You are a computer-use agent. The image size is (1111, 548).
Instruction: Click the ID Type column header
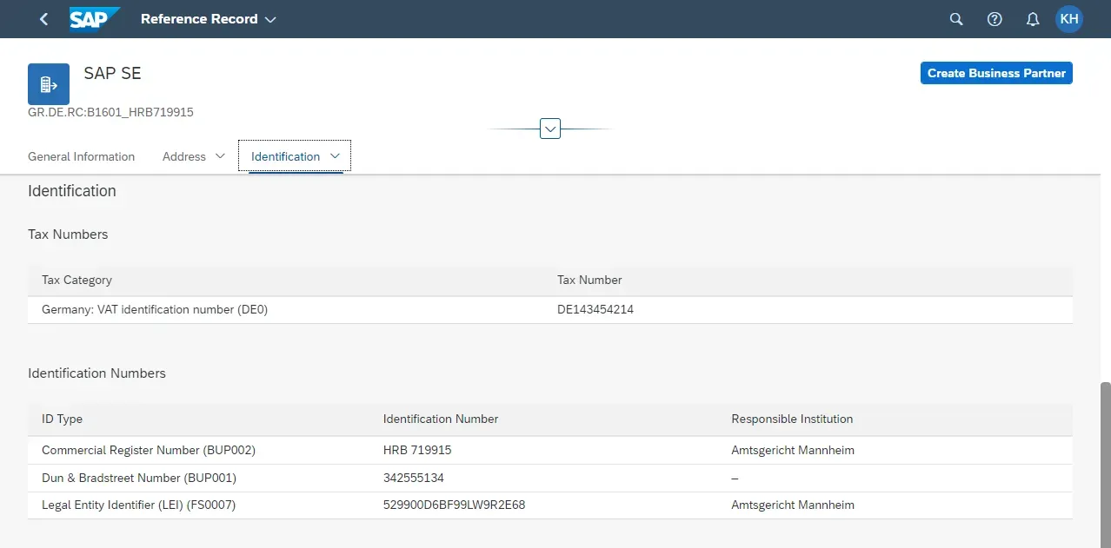pyautogui.click(x=63, y=419)
